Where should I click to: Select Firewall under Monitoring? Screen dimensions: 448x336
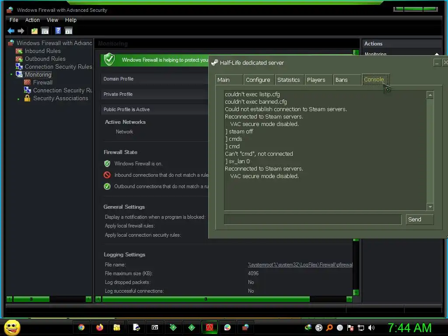point(42,83)
